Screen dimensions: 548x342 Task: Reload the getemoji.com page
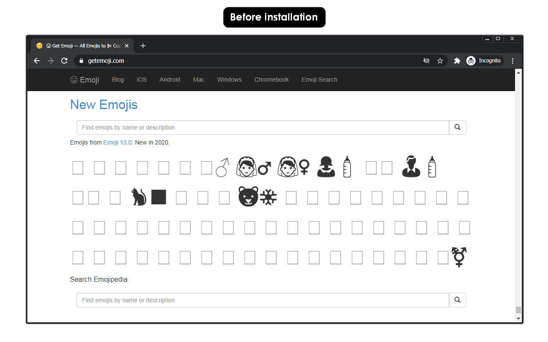(64, 61)
